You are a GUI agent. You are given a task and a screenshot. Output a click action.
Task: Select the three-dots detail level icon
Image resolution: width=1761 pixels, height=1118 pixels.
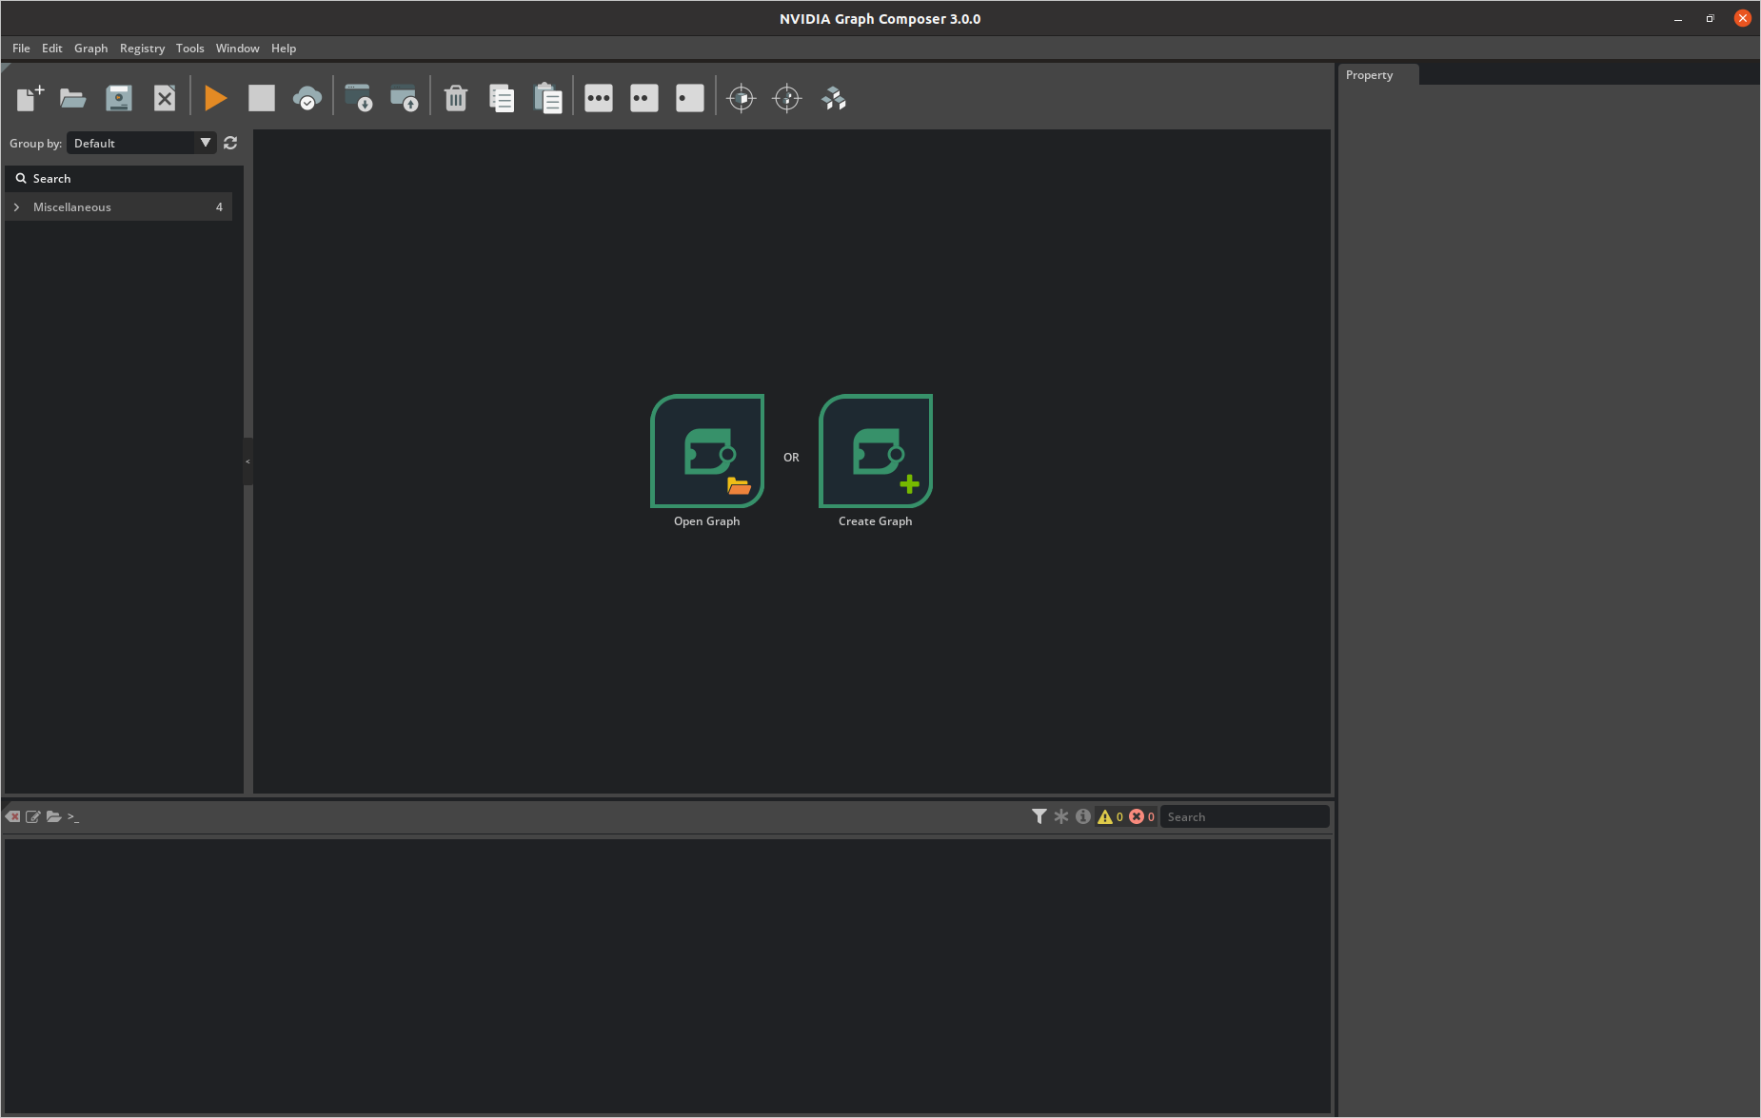point(599,98)
